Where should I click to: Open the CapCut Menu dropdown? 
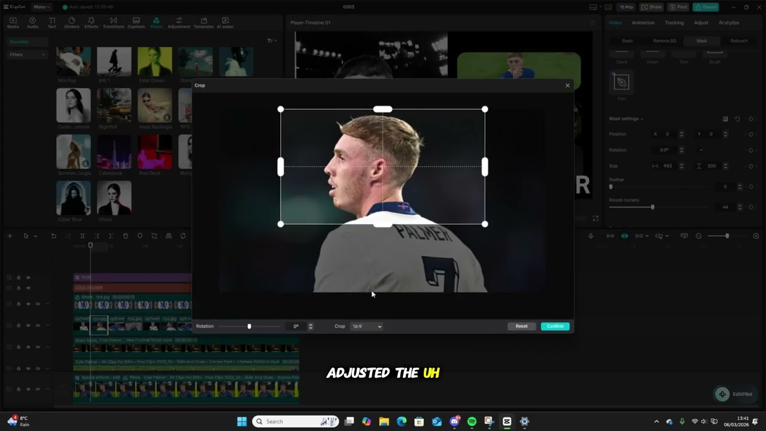click(x=41, y=7)
